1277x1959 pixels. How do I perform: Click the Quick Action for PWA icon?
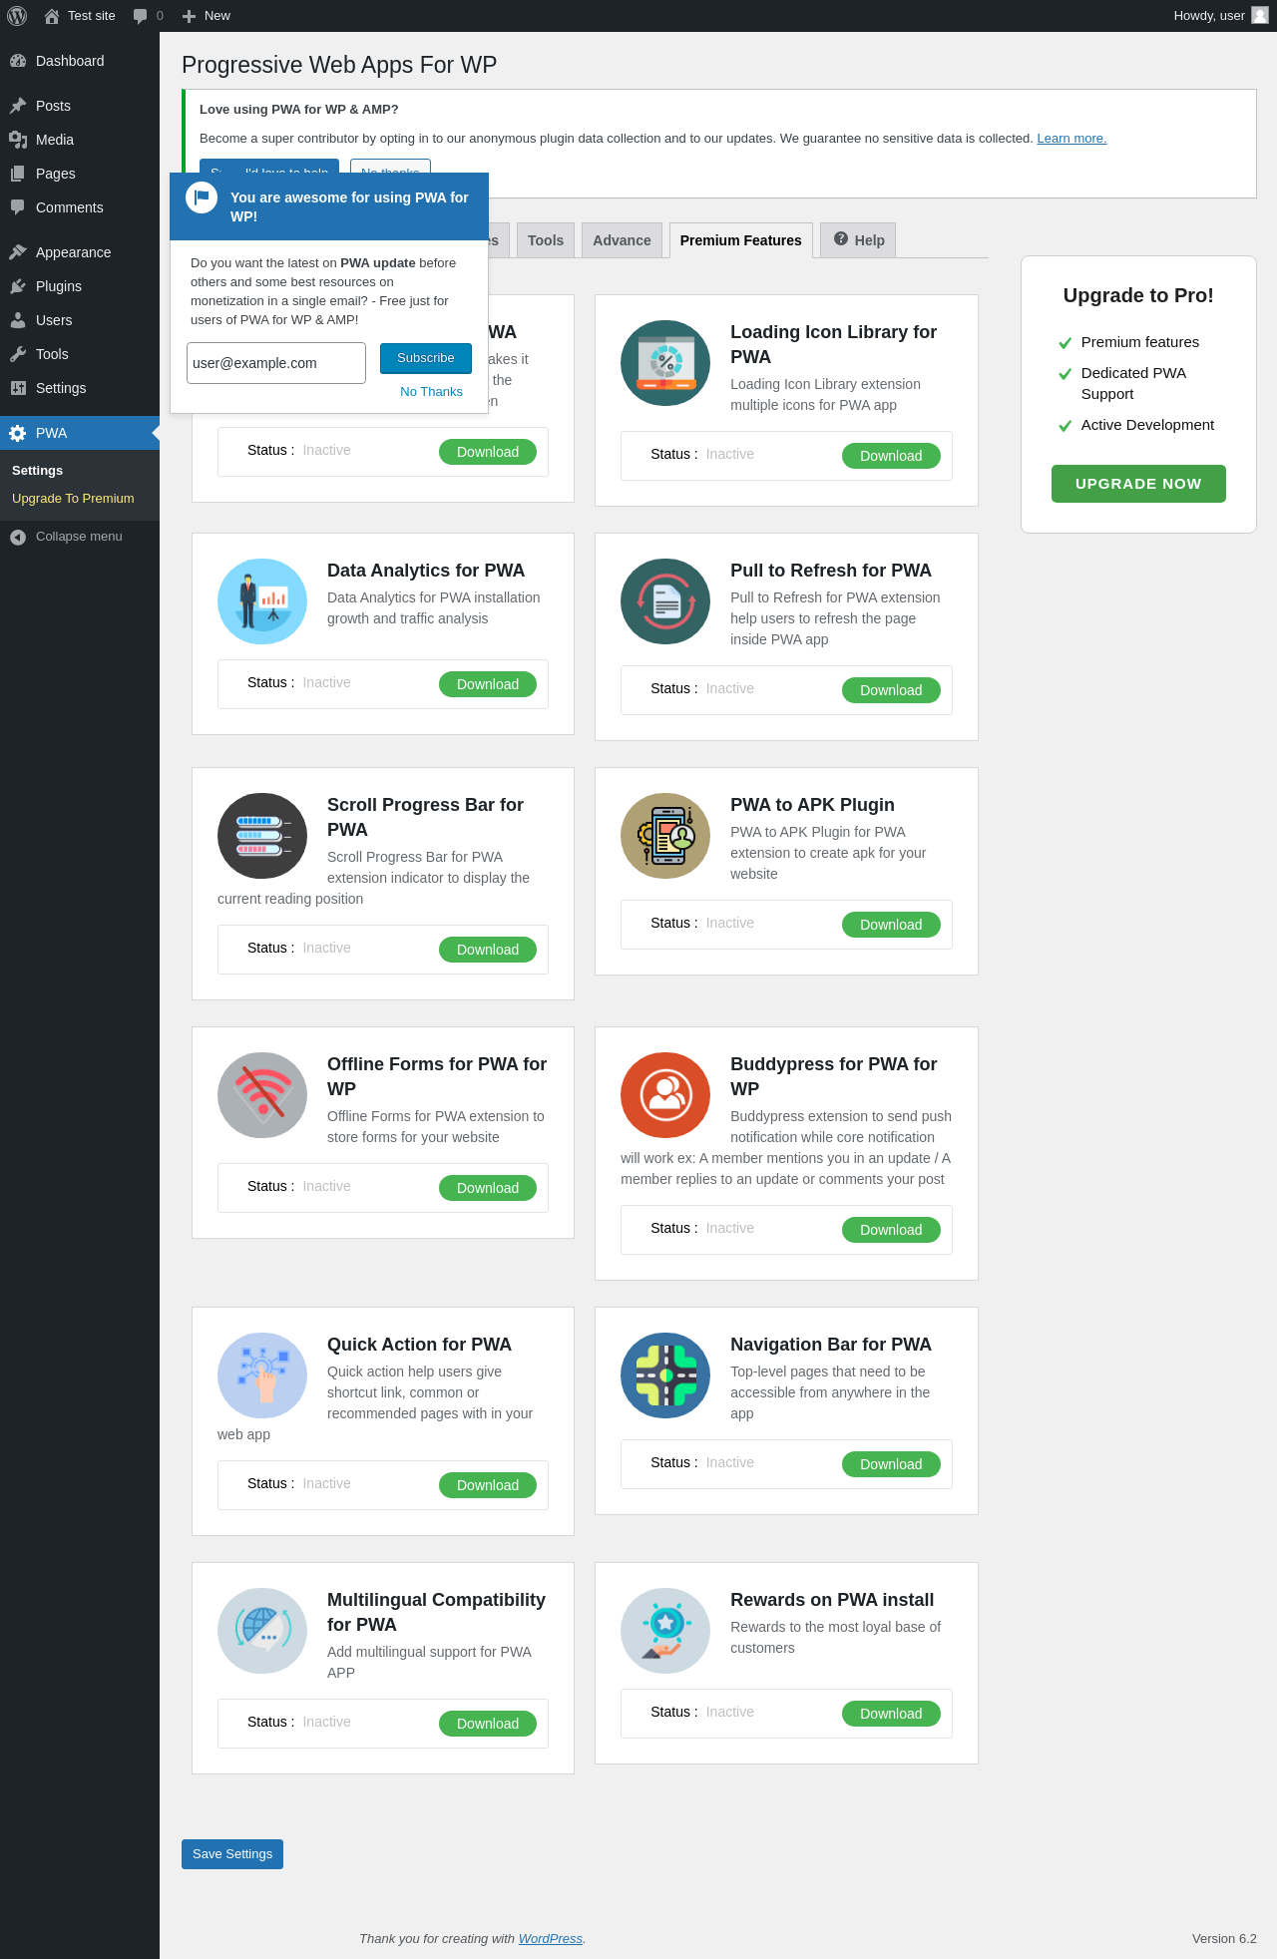262,1375
